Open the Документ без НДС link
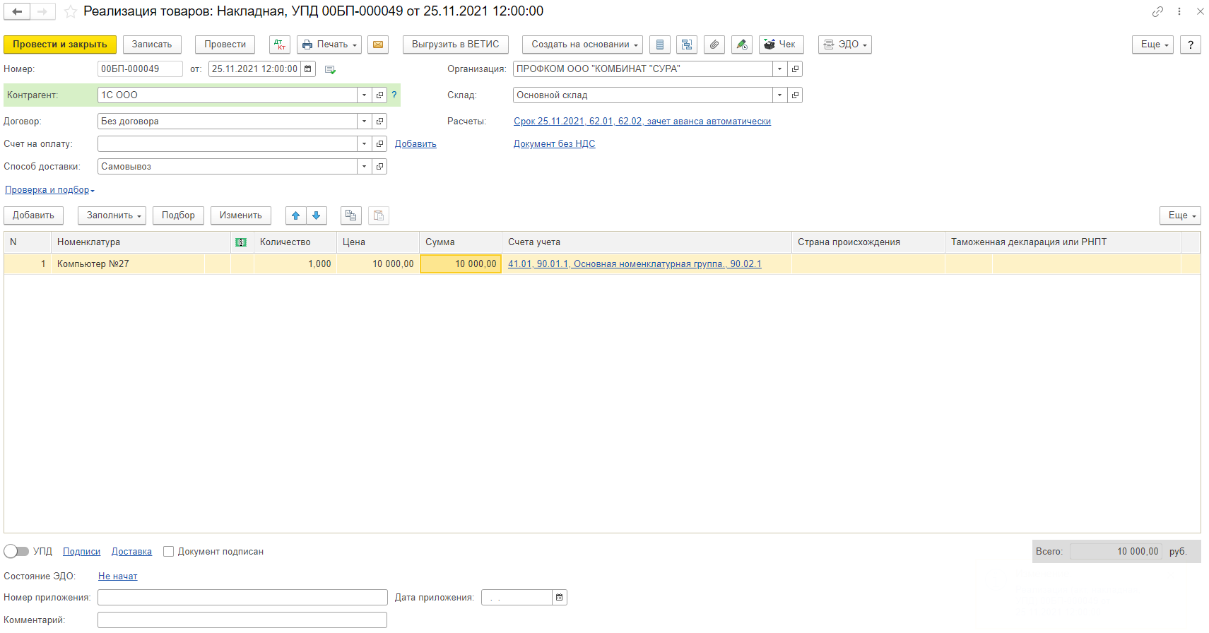1209x633 pixels. coord(554,144)
